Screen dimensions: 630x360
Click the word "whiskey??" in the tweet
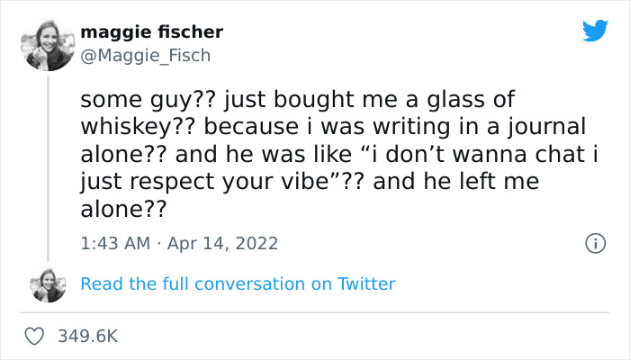(126, 127)
